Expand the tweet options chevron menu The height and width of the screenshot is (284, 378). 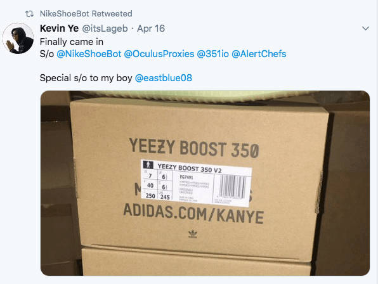click(366, 29)
